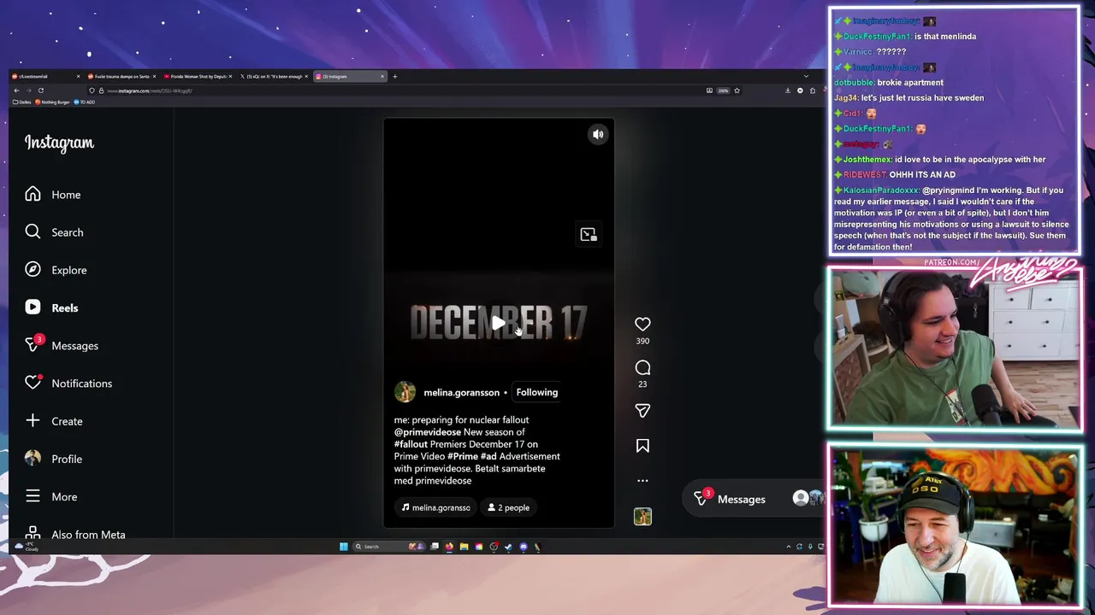Open the #ad hashtag in the caption
Screen dimensions: 1095x615
(x=488, y=456)
